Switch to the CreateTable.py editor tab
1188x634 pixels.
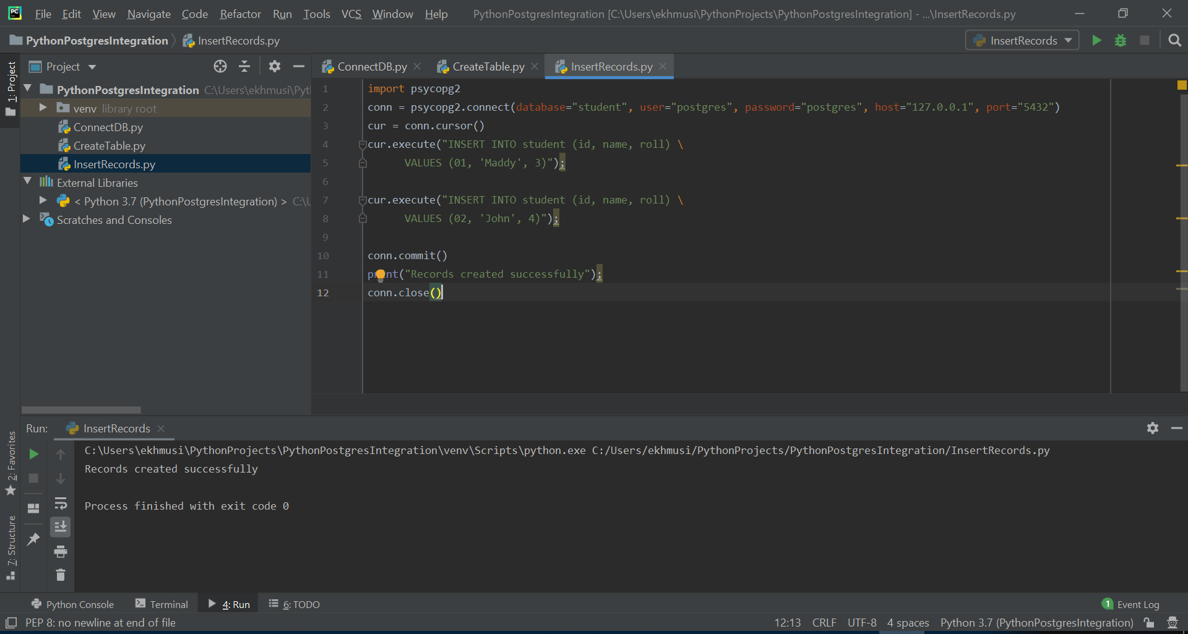click(x=488, y=67)
